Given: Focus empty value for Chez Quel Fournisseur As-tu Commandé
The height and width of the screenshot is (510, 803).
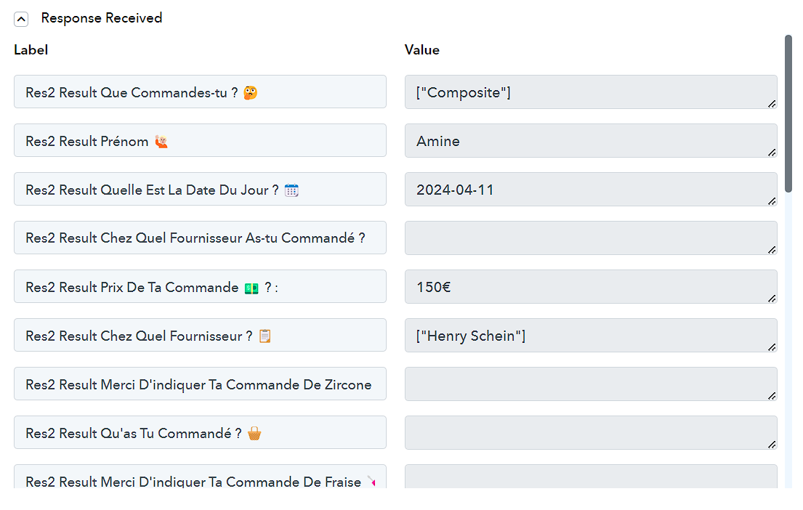Looking at the screenshot, I should [x=591, y=238].
